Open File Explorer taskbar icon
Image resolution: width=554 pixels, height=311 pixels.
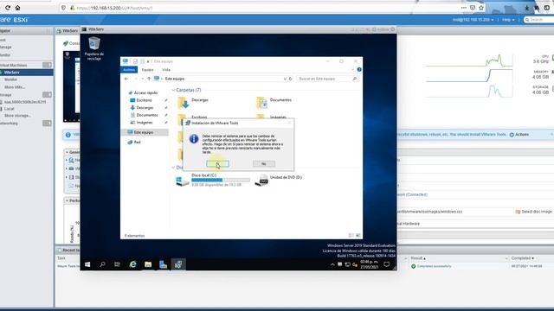coord(148,264)
